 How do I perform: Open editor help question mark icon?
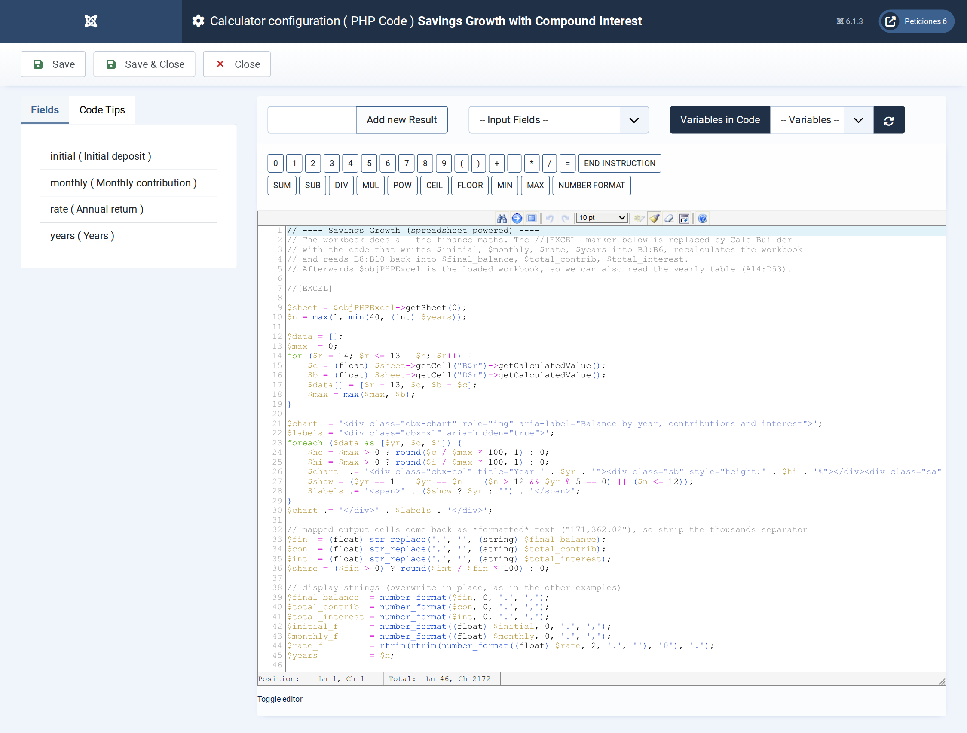[703, 218]
